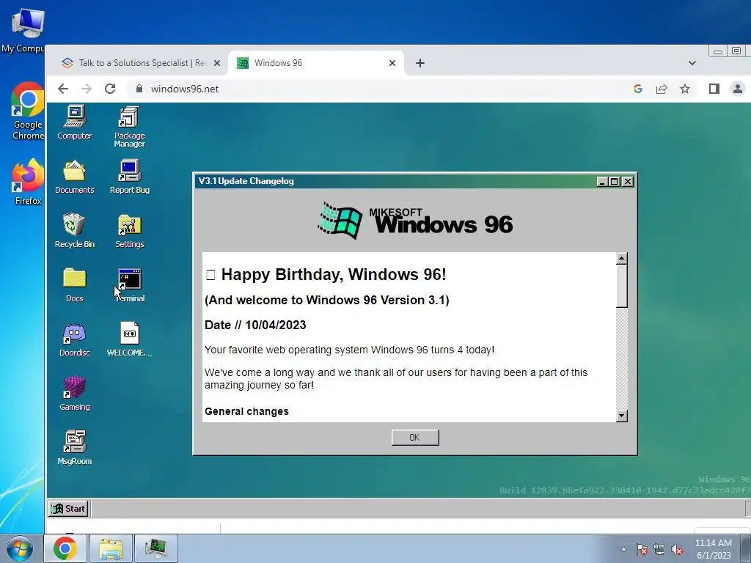Viewport: 751px width, 563px height.
Task: Click the Google icon in the address bar
Action: [x=637, y=89]
